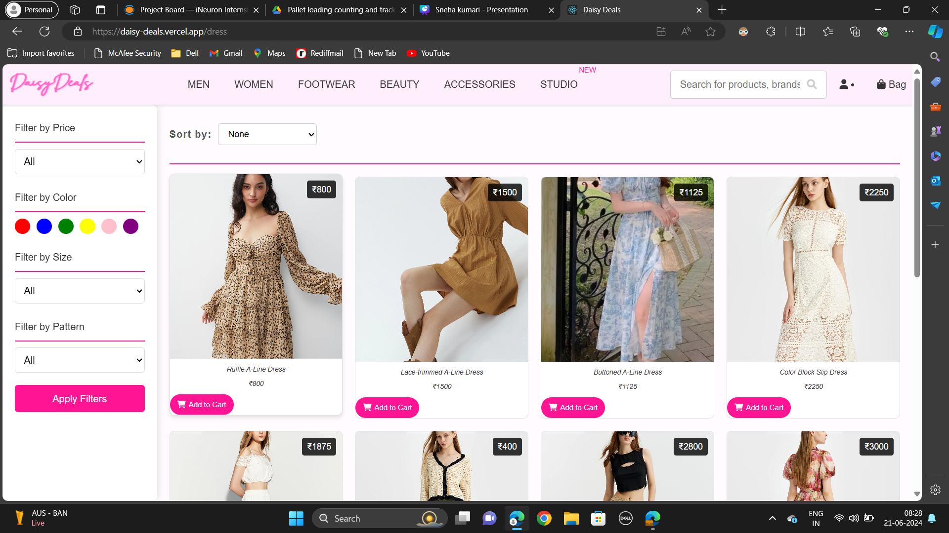The height and width of the screenshot is (533, 949).
Task: Open browser Extensions icon
Action: (771, 32)
